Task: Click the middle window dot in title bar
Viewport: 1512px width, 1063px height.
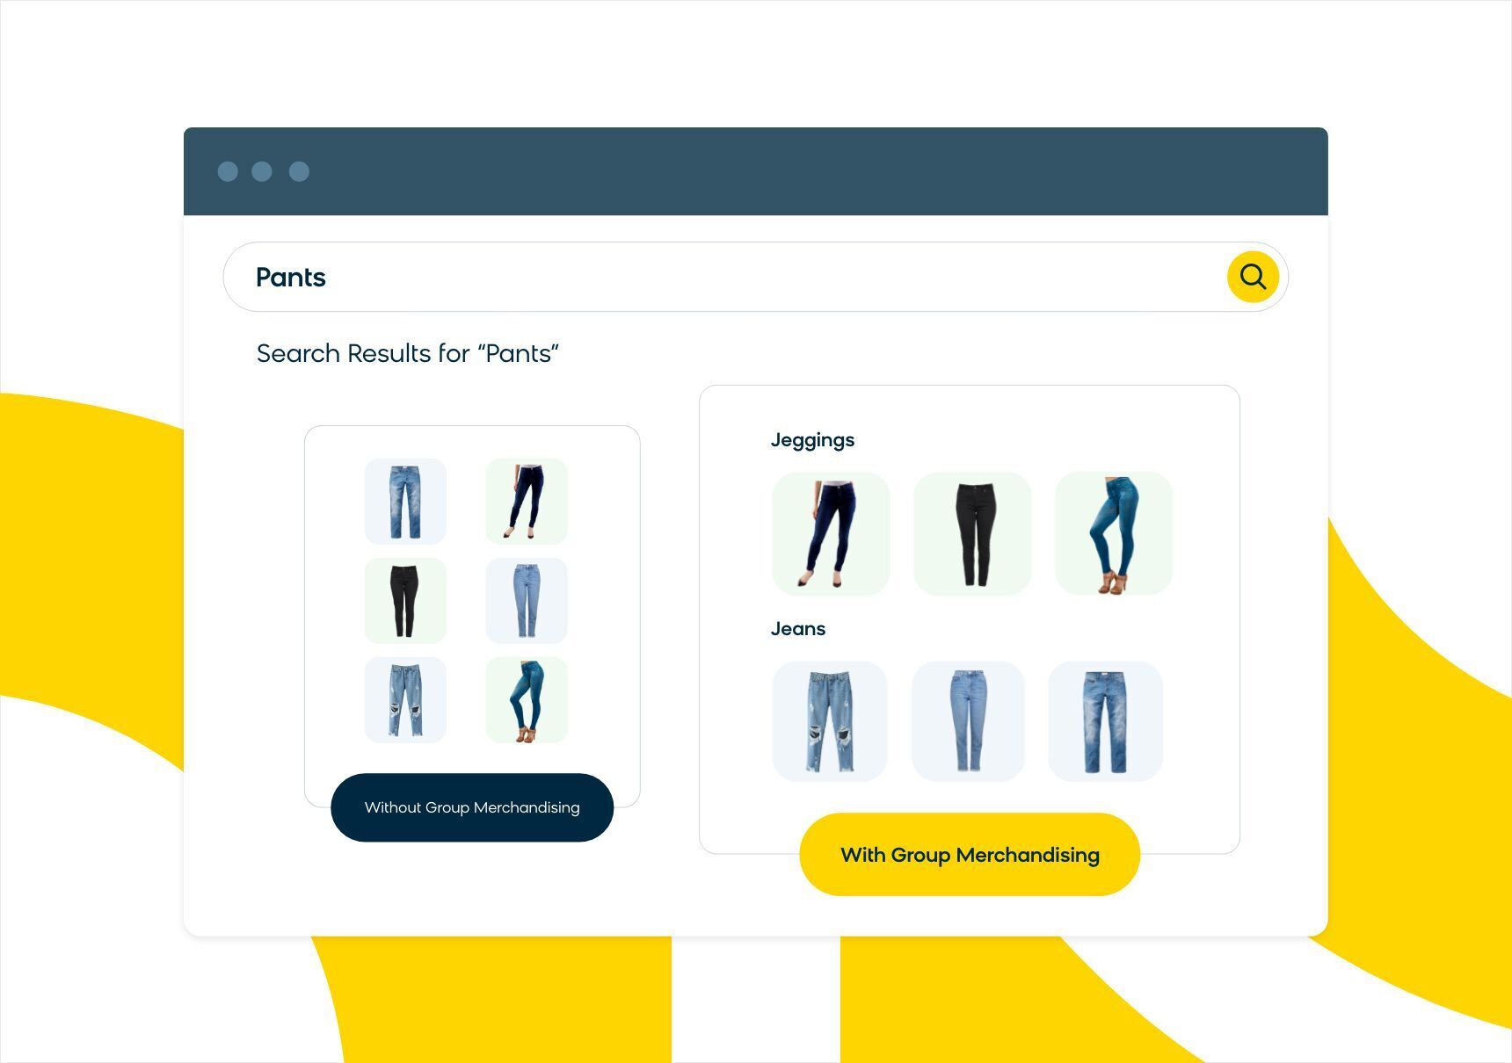Action: 262,171
